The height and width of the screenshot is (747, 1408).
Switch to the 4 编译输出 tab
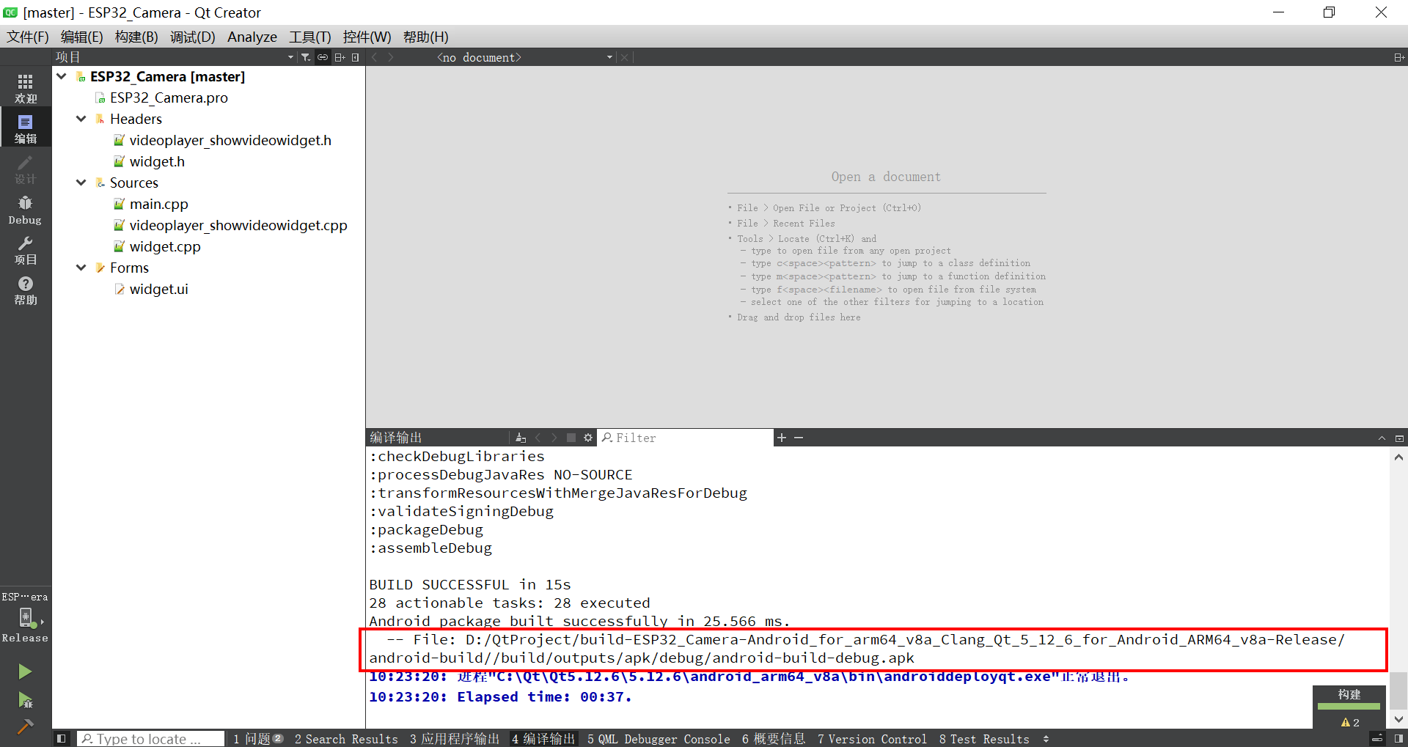[543, 739]
